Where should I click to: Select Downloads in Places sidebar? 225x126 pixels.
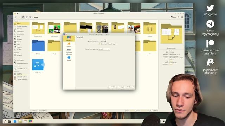(x=21, y=34)
